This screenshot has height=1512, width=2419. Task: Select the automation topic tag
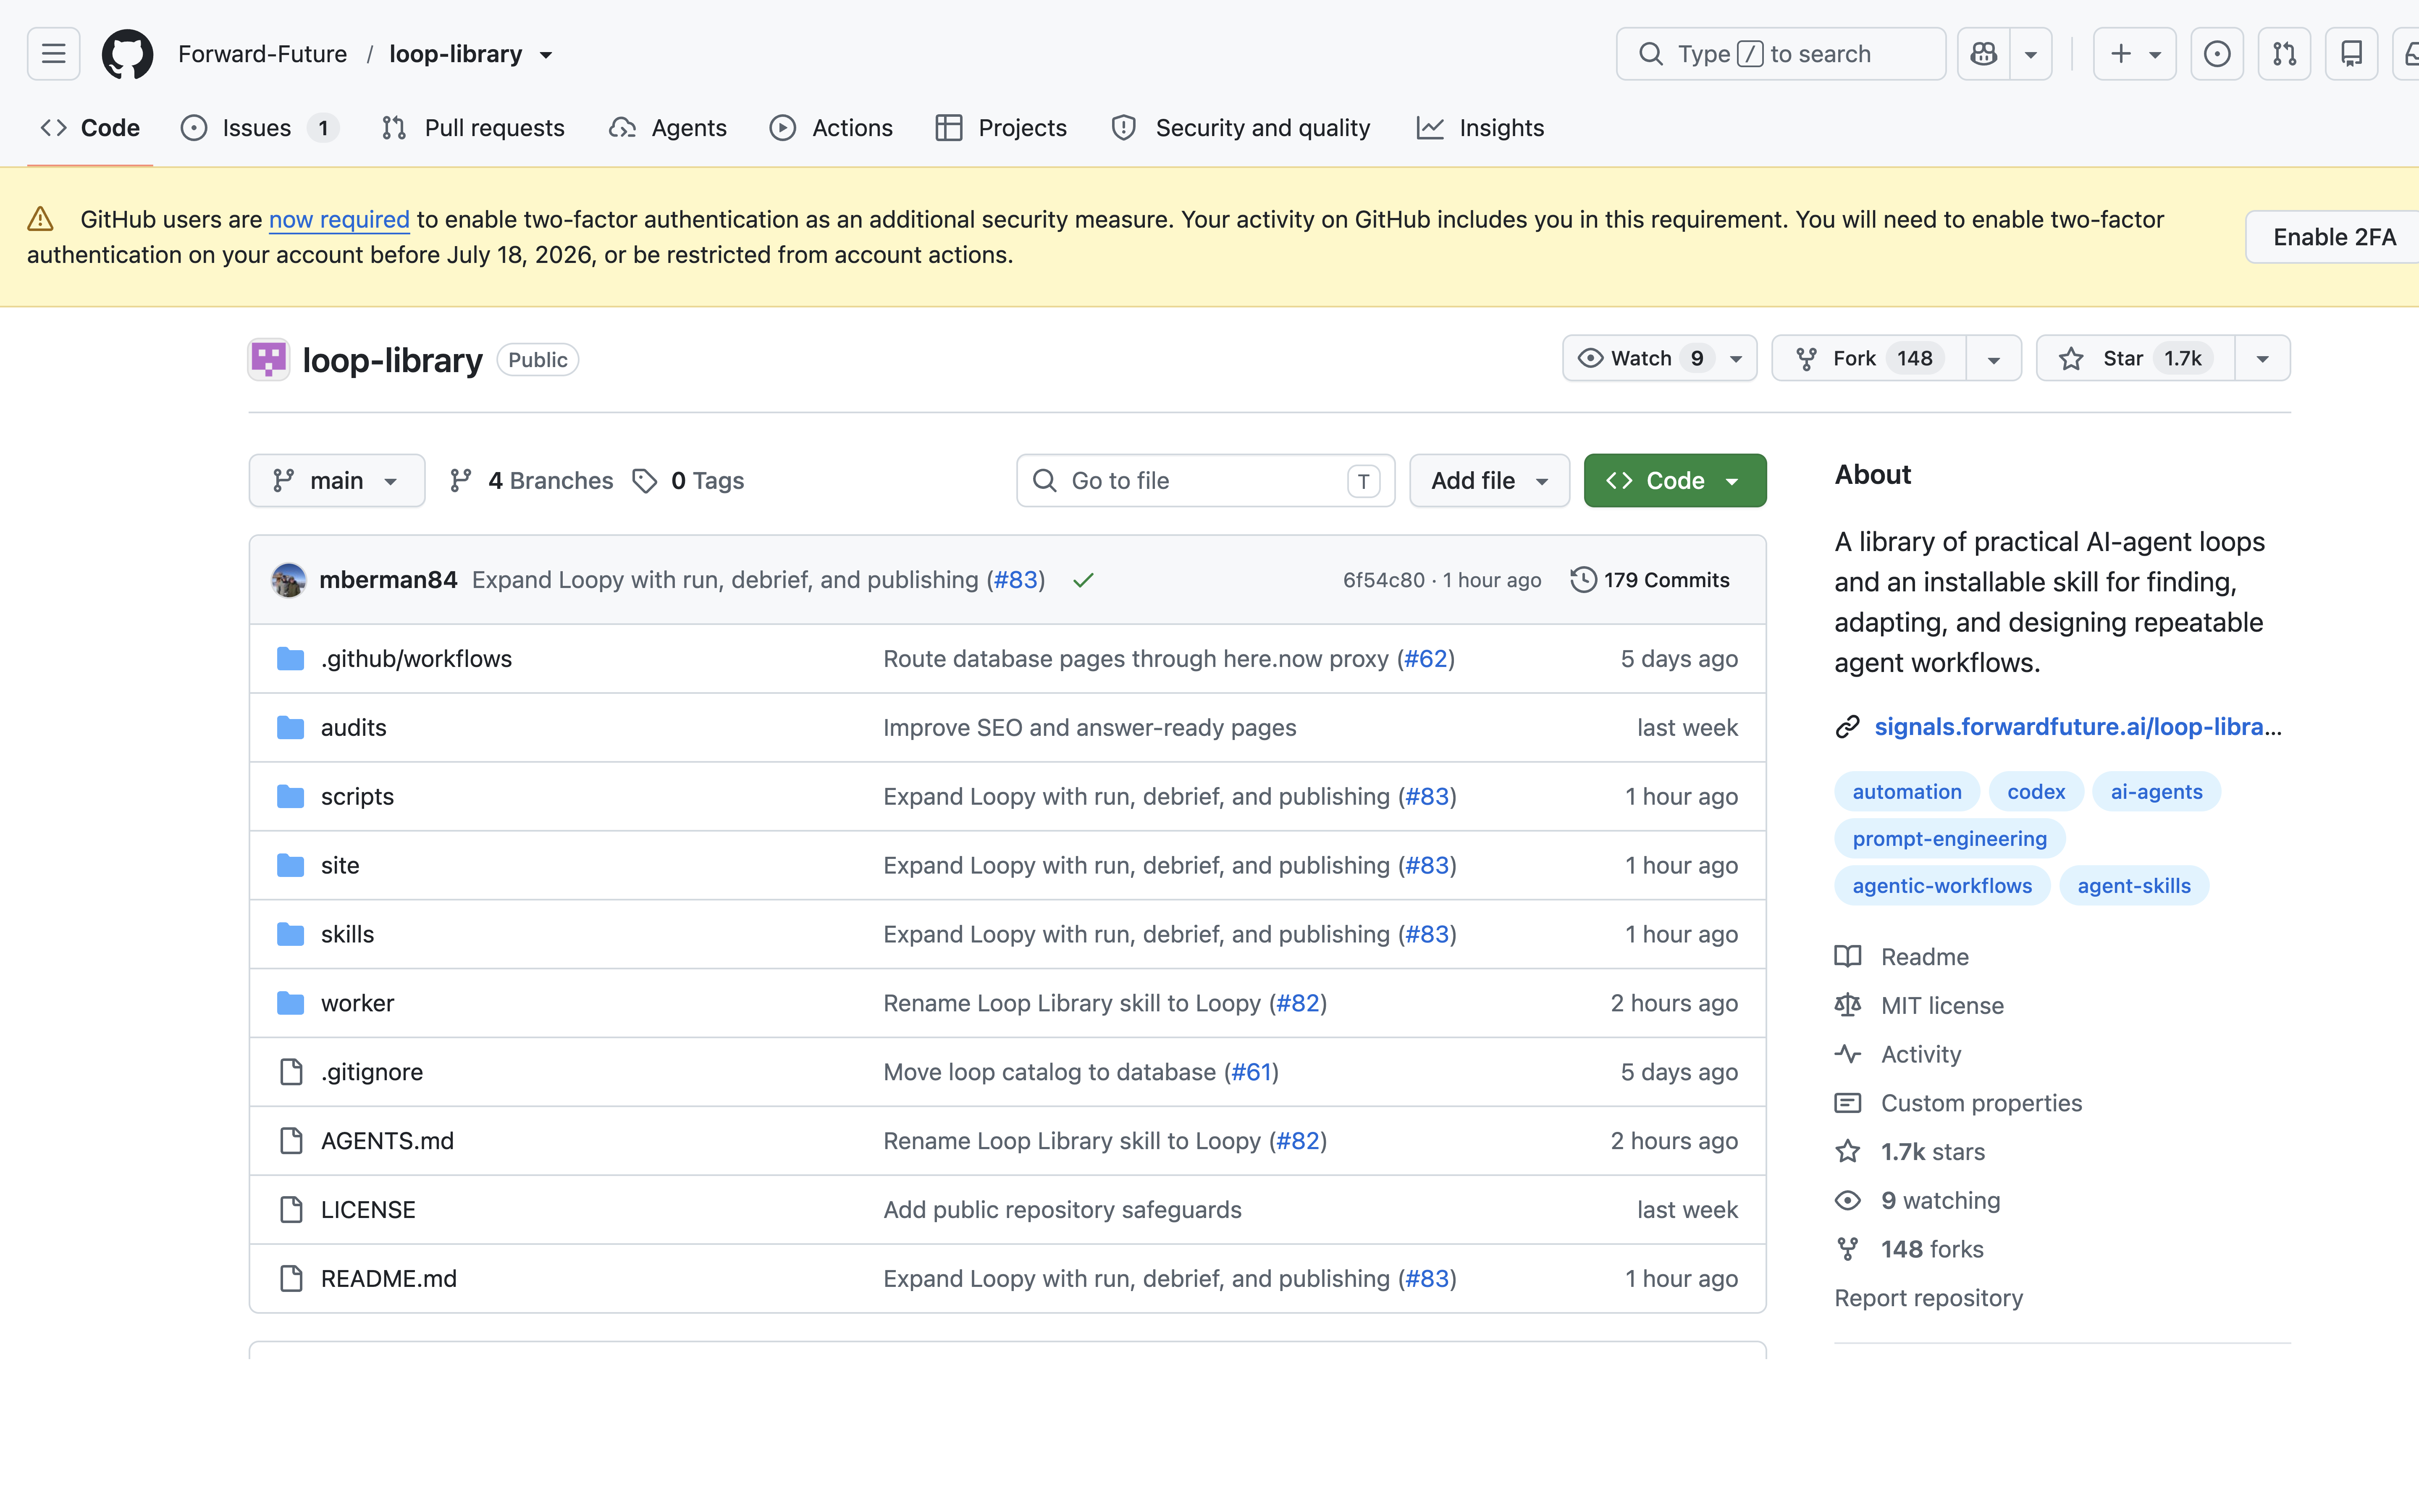tap(1906, 792)
